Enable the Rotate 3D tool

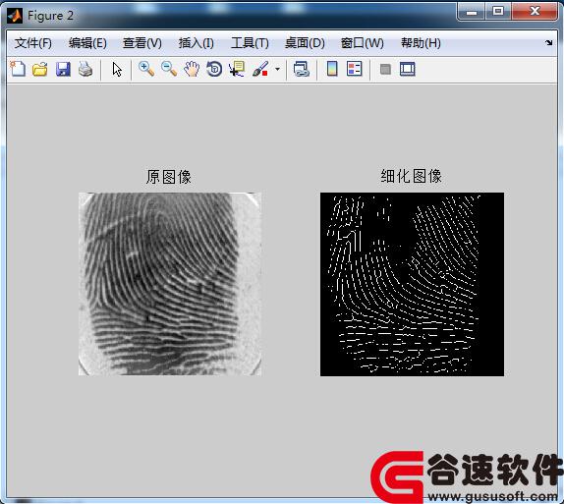click(214, 69)
